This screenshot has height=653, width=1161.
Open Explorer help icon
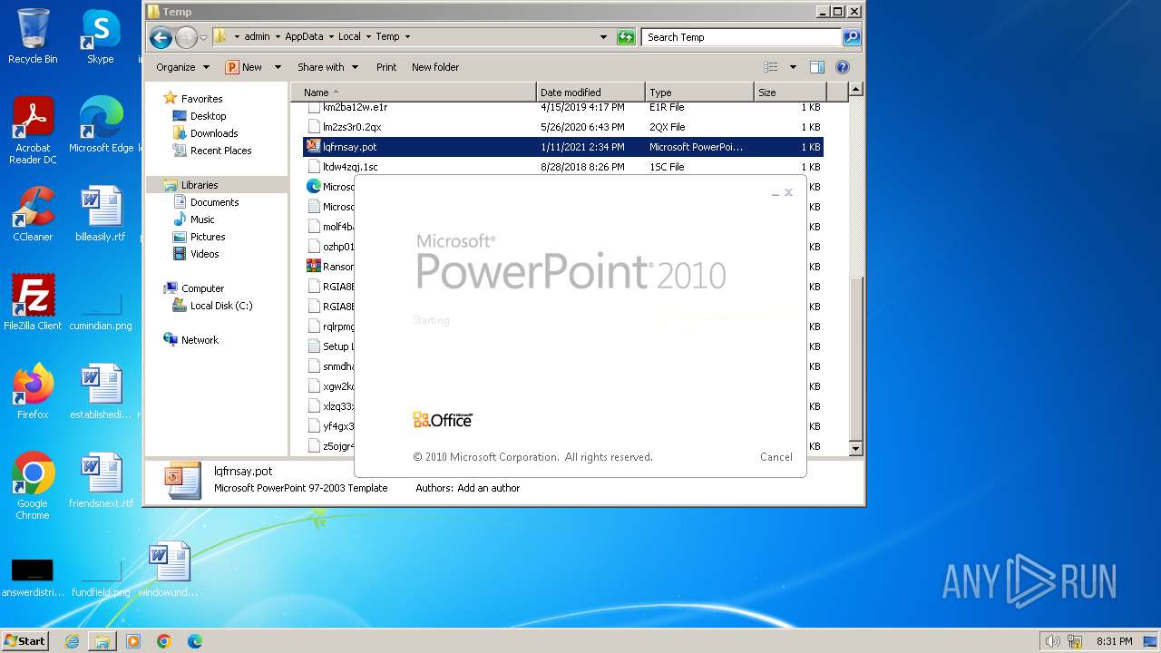843,67
